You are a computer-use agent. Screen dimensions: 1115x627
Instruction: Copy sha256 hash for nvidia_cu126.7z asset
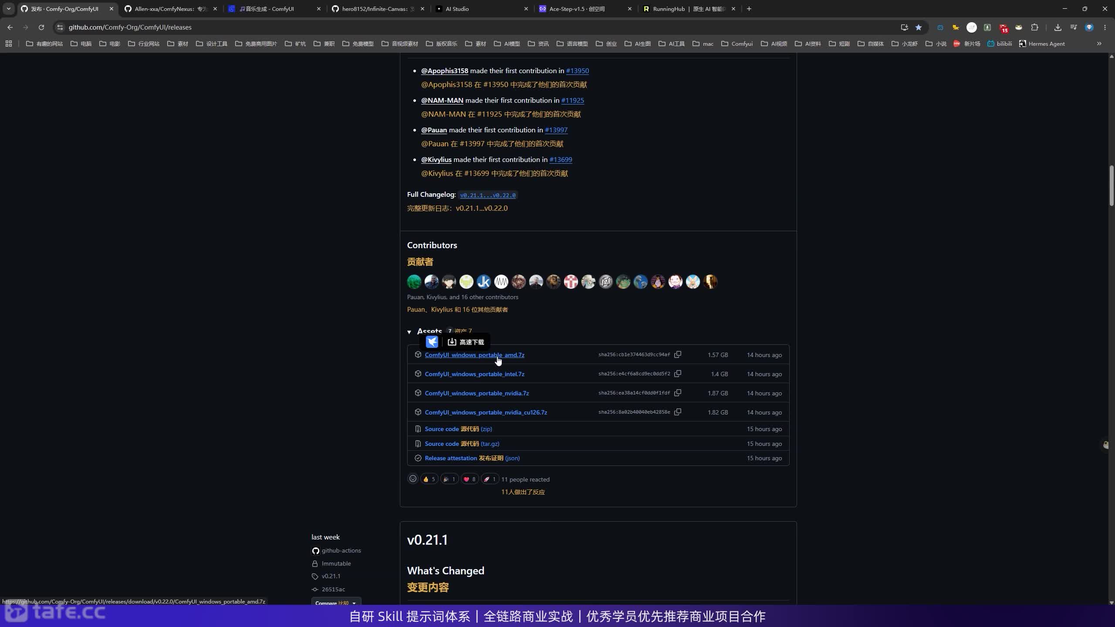coord(678,412)
